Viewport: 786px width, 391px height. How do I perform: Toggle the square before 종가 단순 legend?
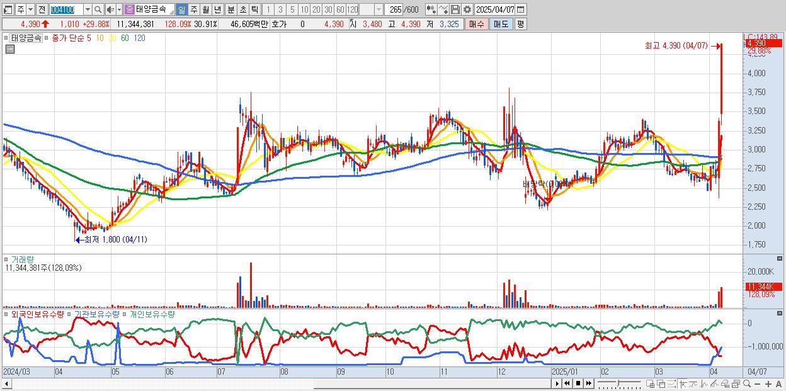point(47,38)
